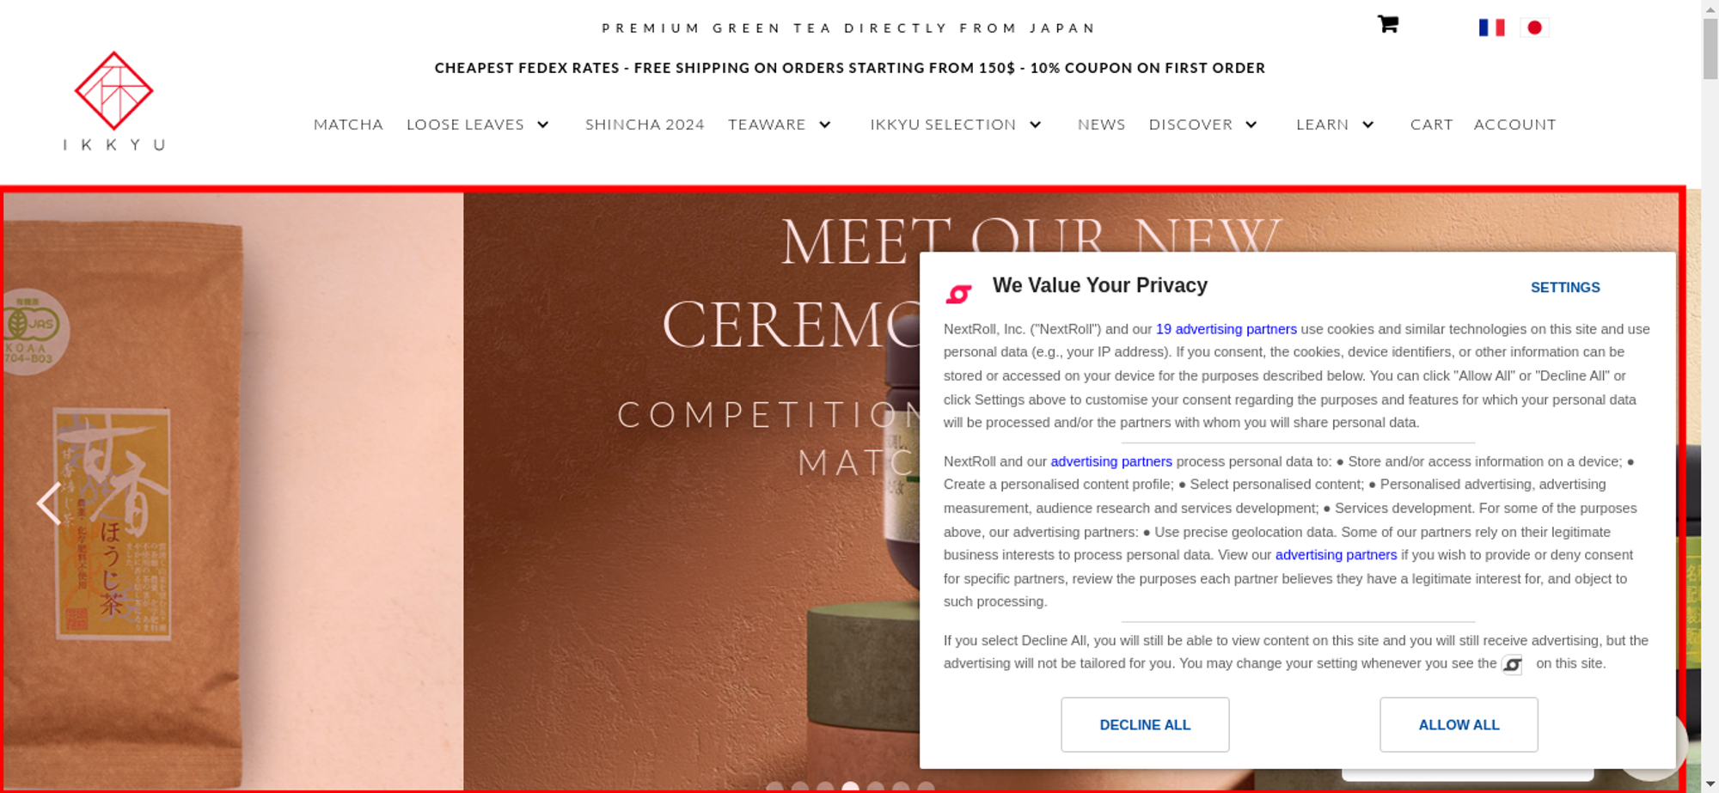Open the Discover dropdown chevron
Image resolution: width=1719 pixels, height=793 pixels.
(x=1251, y=125)
